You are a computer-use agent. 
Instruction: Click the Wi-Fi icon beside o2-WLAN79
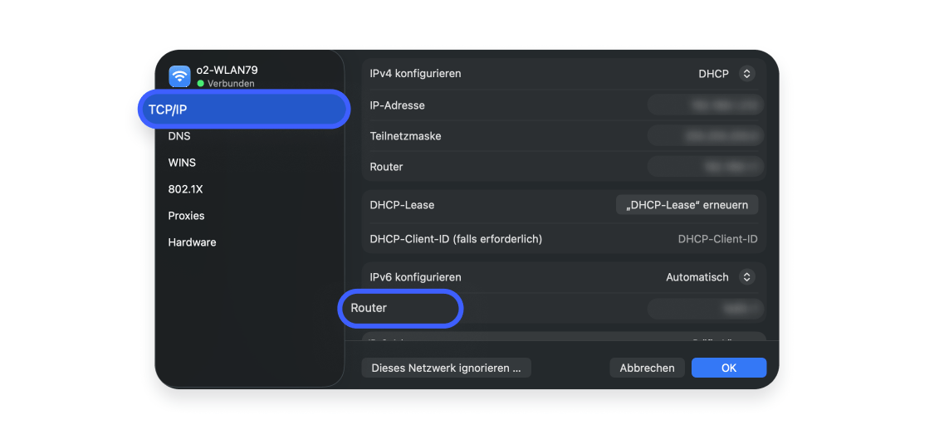click(x=179, y=76)
